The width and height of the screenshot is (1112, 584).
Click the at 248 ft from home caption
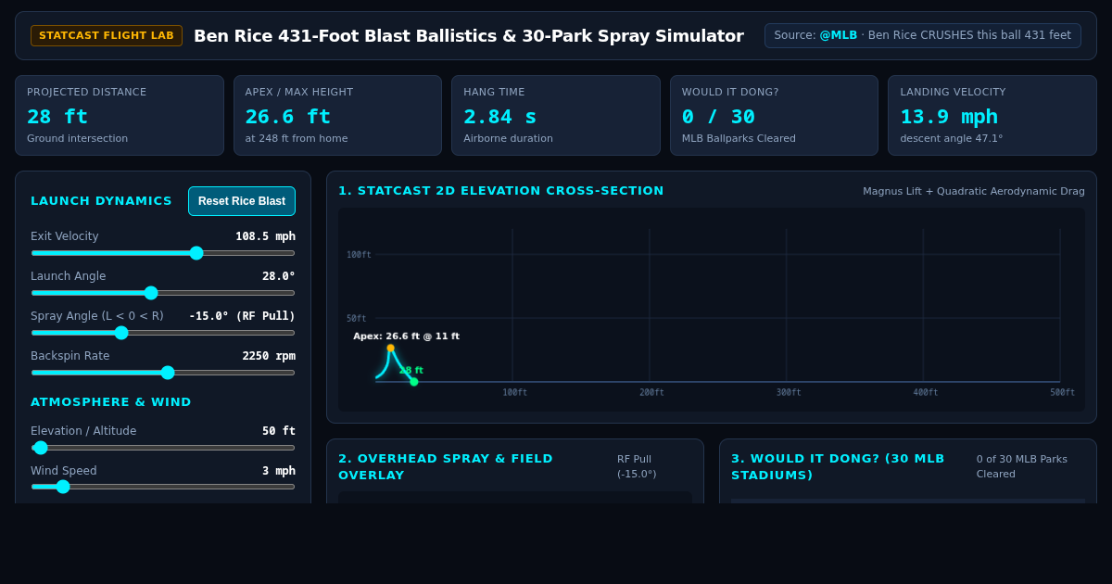pos(297,139)
